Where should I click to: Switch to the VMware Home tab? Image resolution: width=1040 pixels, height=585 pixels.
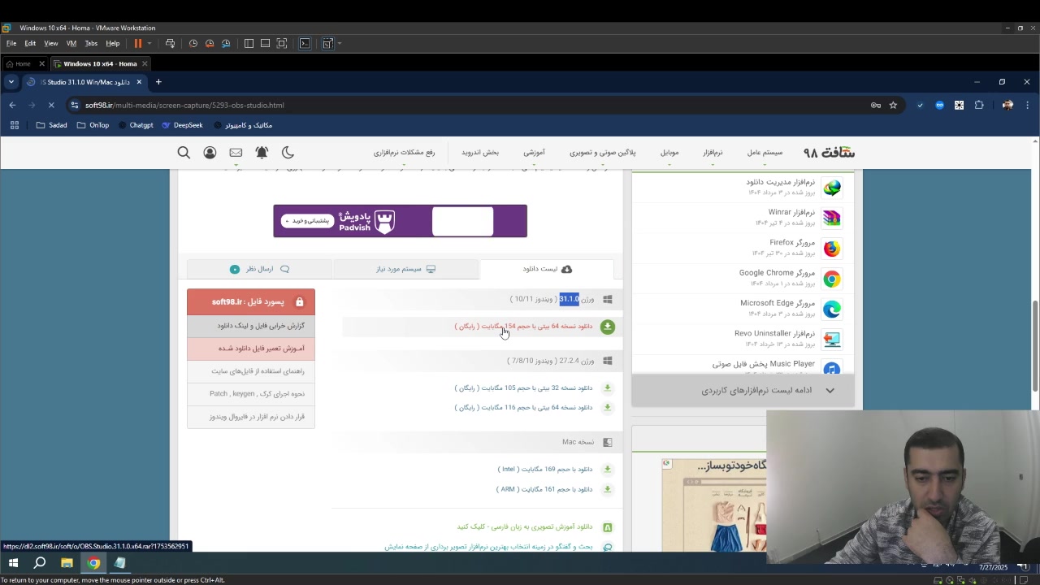(22, 63)
